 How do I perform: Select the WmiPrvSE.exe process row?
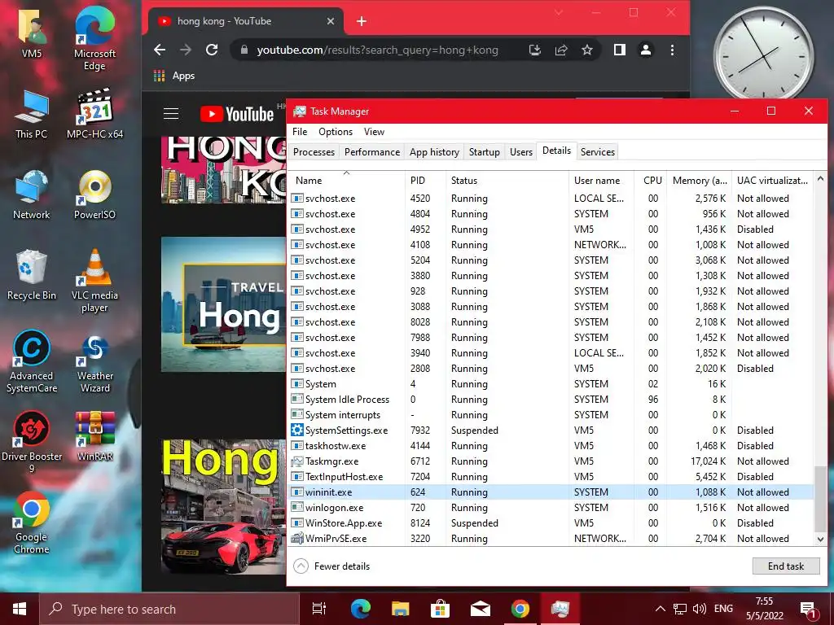[x=551, y=539]
